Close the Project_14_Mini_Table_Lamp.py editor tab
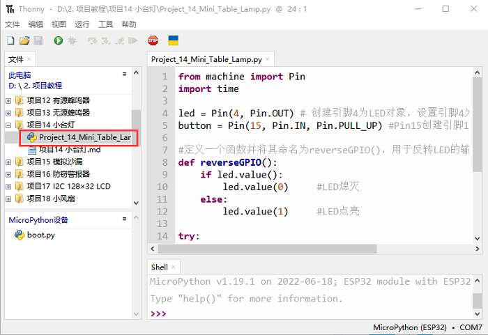Screen dimensions: 488x335 coord(268,60)
